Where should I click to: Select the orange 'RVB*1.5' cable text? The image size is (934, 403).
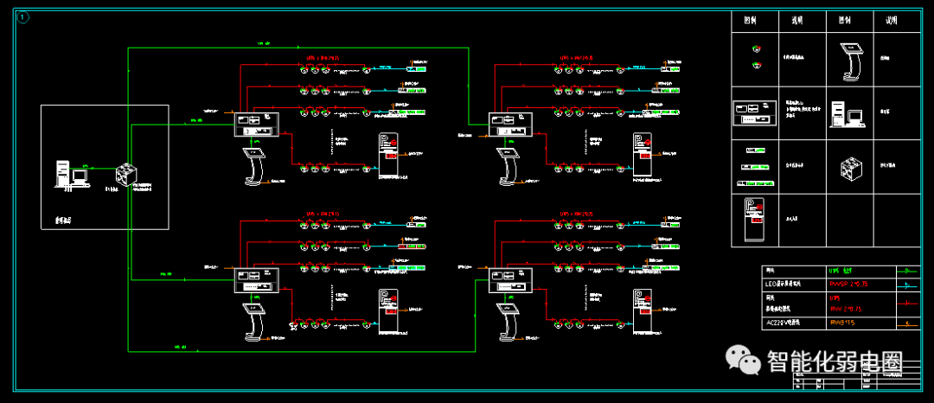[841, 323]
